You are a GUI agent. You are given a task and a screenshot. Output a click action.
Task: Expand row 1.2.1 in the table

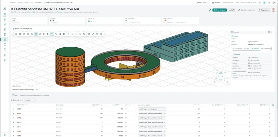(x=14, y=109)
